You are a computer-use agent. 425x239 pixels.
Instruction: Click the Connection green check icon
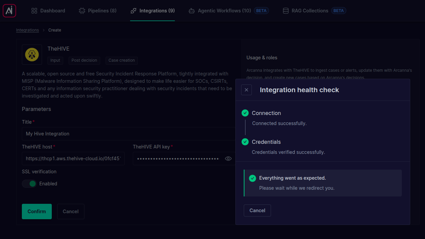[245, 113]
